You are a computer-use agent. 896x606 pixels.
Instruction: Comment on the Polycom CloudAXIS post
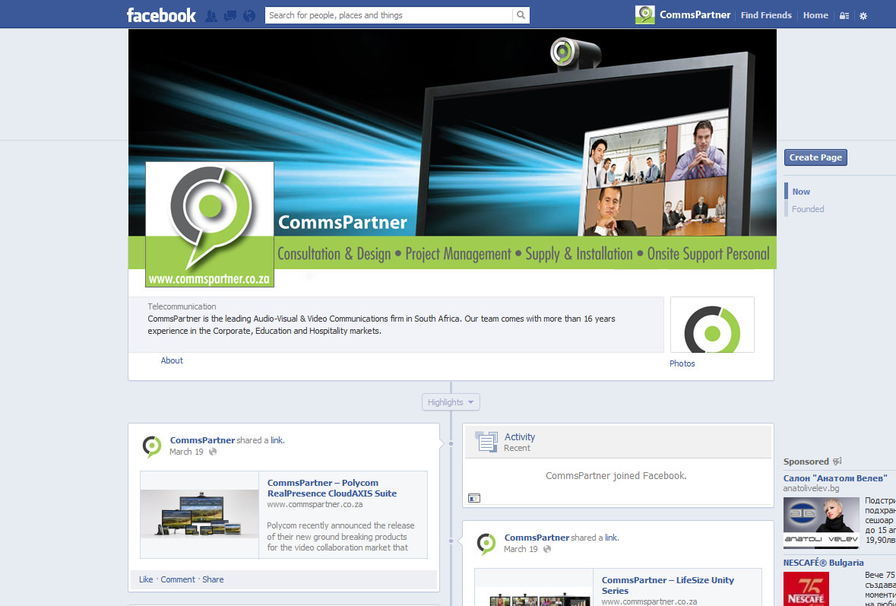178,579
